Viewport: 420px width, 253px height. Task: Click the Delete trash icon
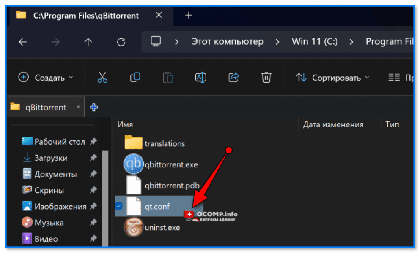266,77
